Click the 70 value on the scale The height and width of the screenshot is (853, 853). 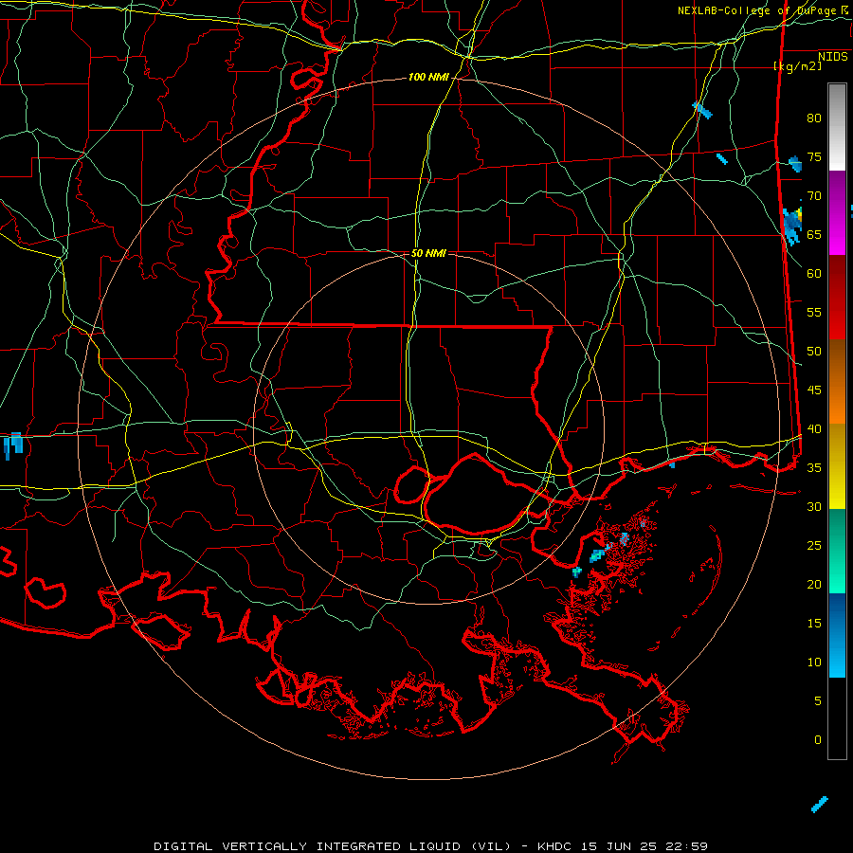(814, 196)
